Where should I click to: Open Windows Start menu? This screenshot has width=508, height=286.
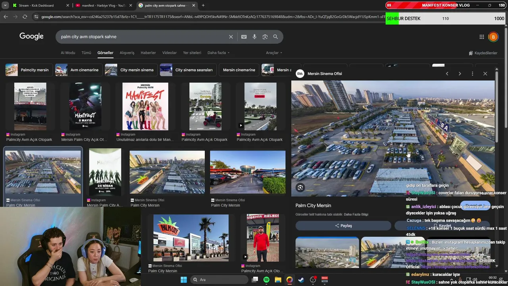(184, 280)
